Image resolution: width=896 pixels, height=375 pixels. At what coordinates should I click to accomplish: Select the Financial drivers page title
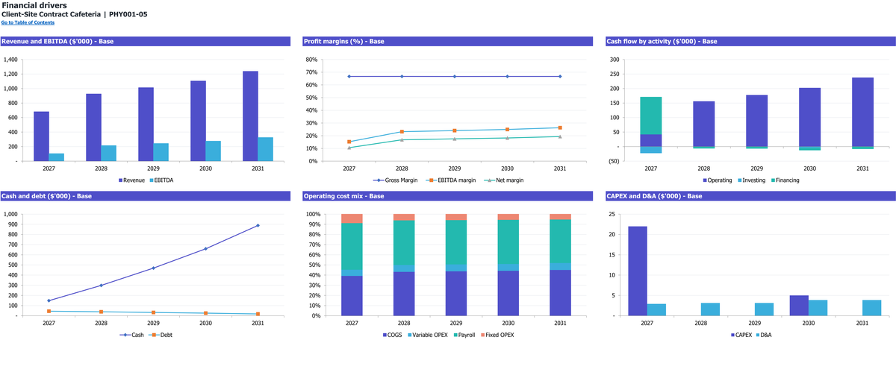[34, 5]
